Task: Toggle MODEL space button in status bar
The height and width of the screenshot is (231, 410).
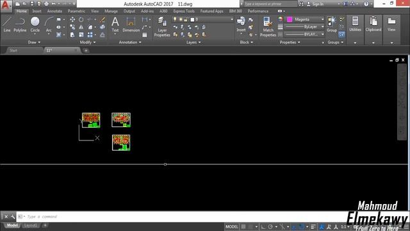Action: point(232,227)
